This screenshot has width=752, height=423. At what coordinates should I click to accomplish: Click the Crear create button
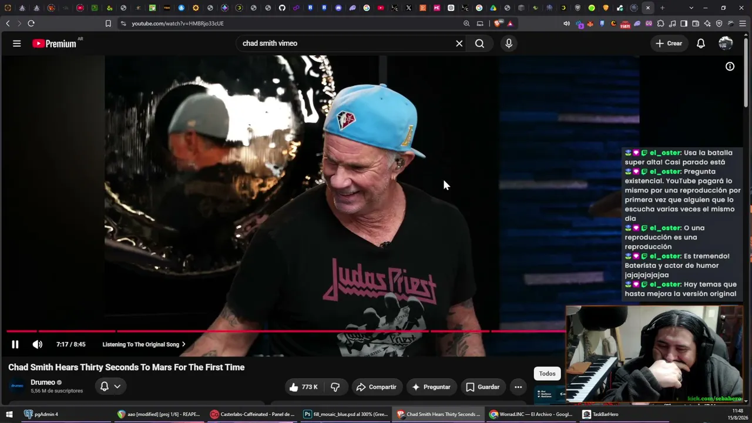click(x=669, y=43)
